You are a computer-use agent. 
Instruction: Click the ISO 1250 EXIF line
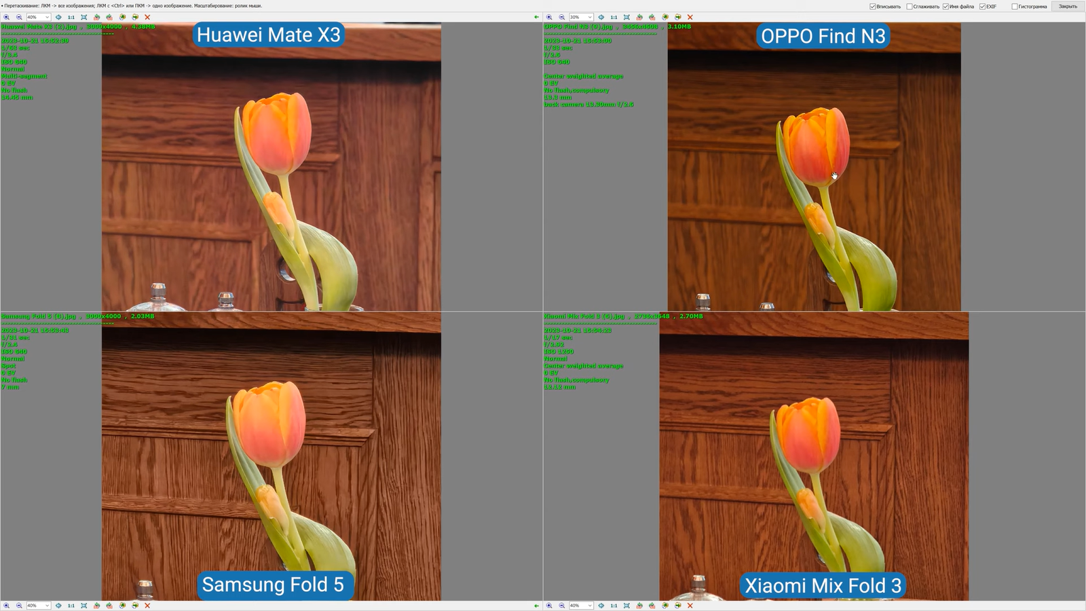559,352
